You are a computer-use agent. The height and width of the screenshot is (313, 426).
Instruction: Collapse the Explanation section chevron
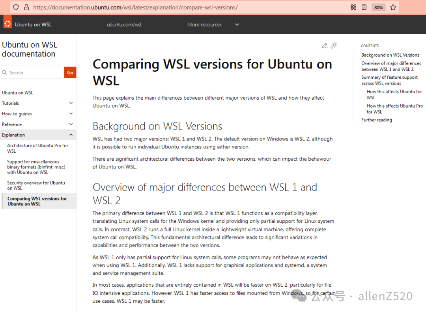click(x=71, y=135)
